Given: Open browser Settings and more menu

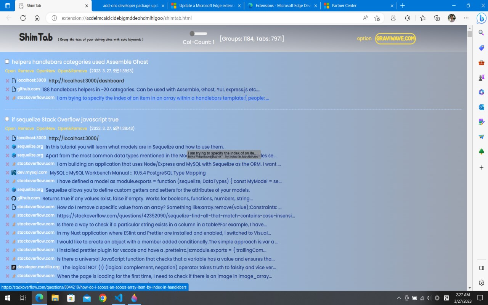Looking at the screenshot, I should pyautogui.click(x=466, y=18).
